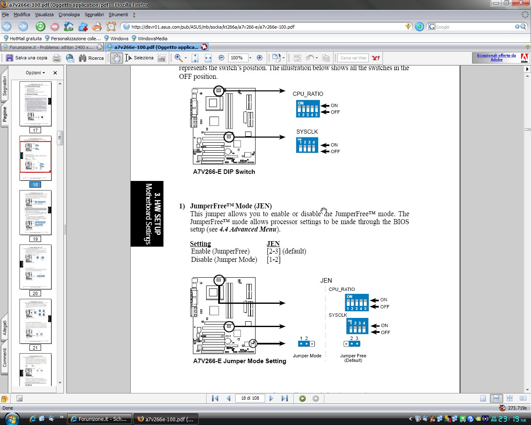Open the Segnalibri menu

(94, 15)
